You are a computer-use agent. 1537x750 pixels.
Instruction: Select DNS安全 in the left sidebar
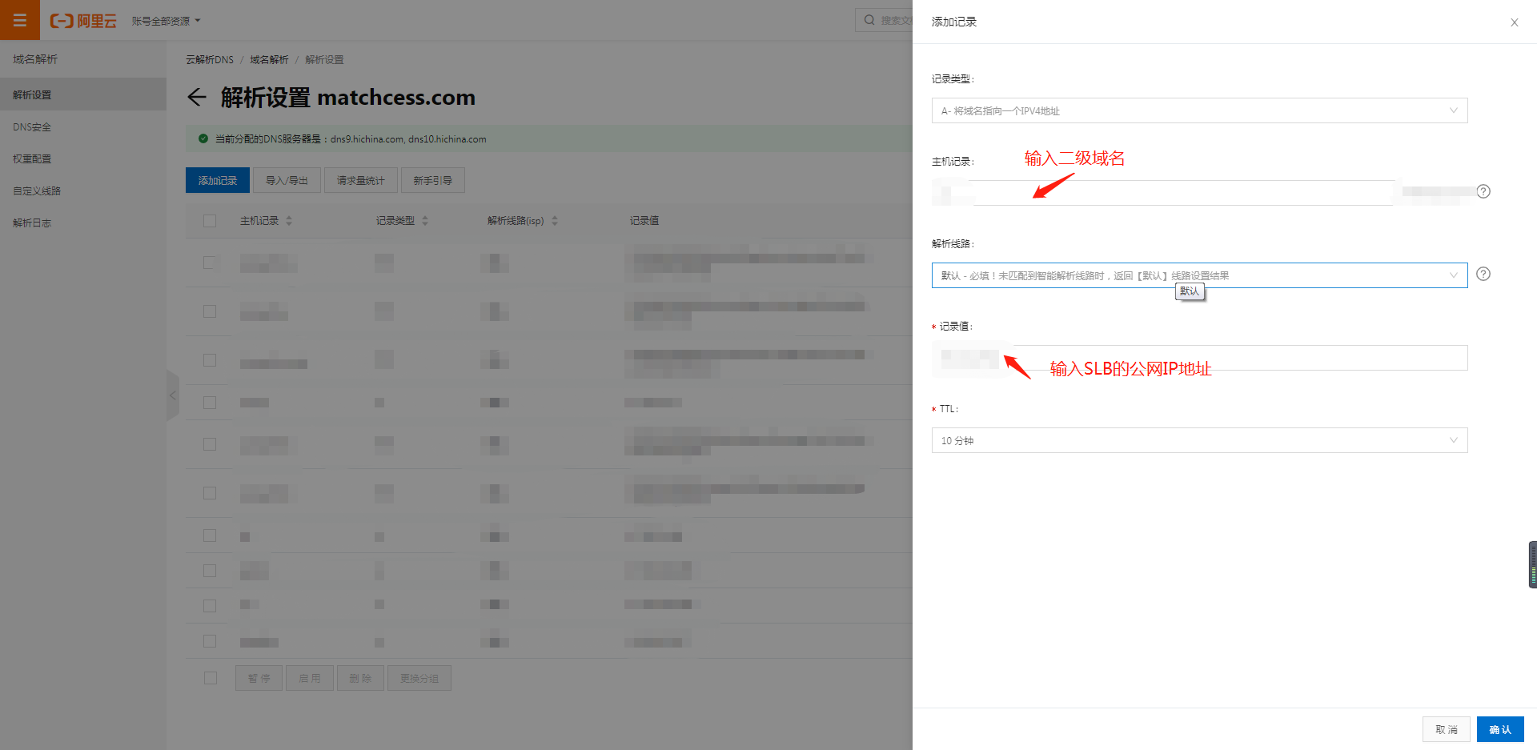[x=32, y=127]
